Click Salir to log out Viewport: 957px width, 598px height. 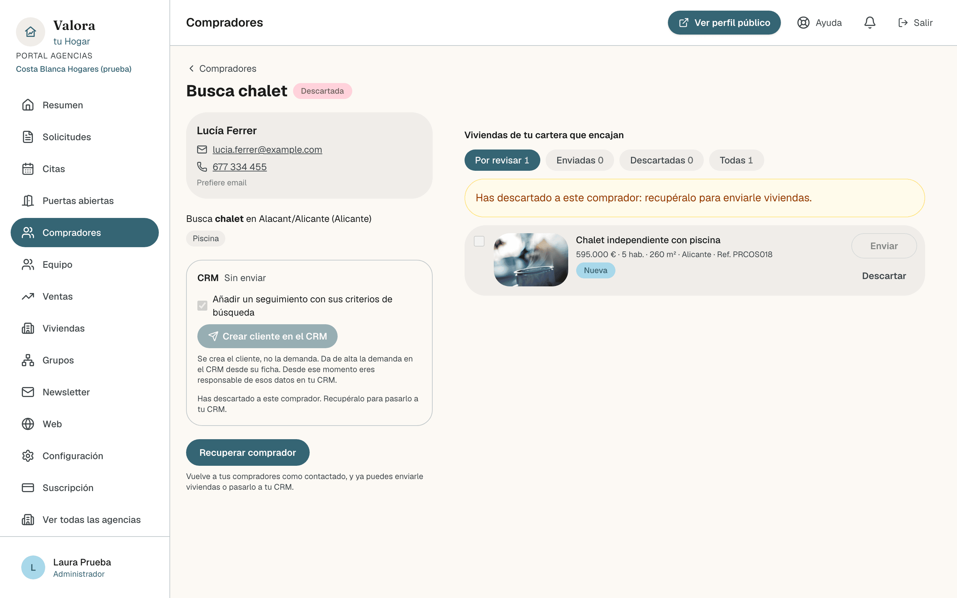click(915, 23)
